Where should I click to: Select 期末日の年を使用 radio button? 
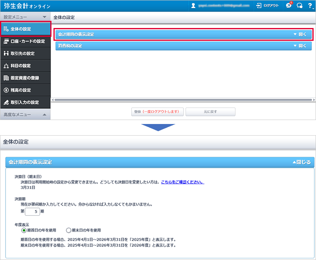pos(69,230)
